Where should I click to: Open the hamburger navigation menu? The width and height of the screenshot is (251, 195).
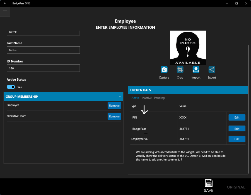pos(5,12)
